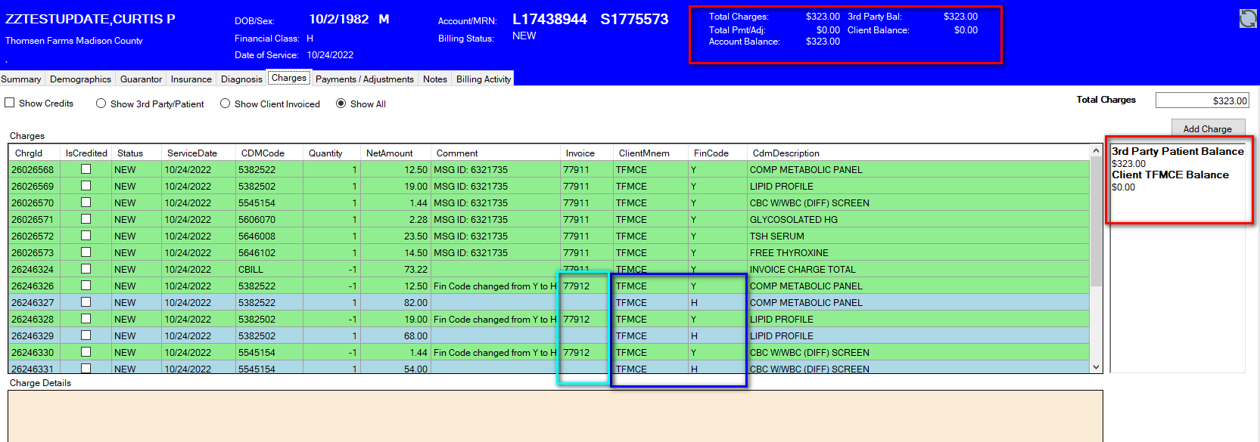The width and height of the screenshot is (1260, 442).
Task: Click the CdmDescription column header
Action: click(x=786, y=153)
